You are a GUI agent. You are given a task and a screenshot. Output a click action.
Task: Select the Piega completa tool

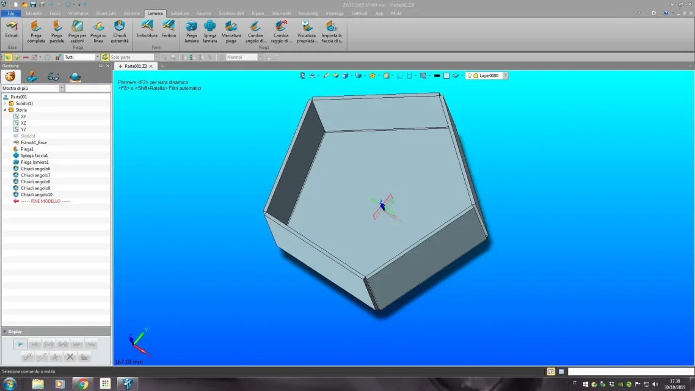36,32
